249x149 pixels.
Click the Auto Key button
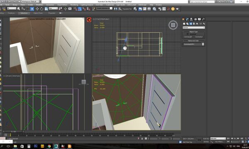(206, 139)
